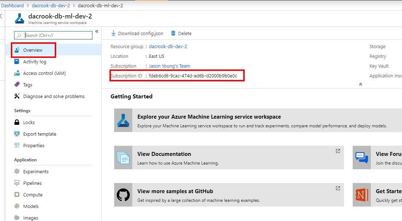Open external link icon on GitHub samples card
The width and height of the screenshot is (402, 221).
point(338,188)
